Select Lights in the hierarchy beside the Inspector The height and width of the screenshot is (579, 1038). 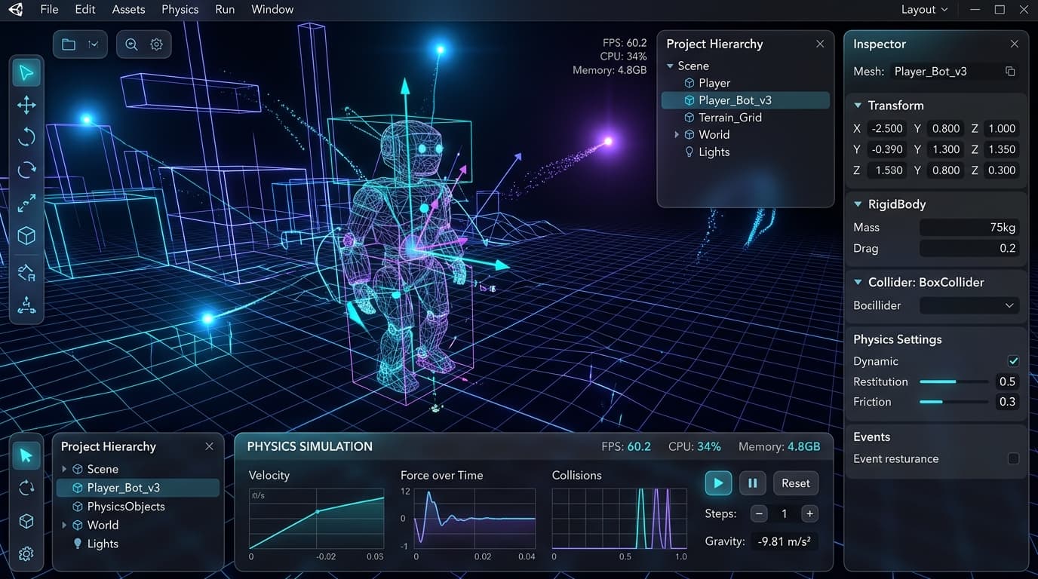(x=745, y=152)
